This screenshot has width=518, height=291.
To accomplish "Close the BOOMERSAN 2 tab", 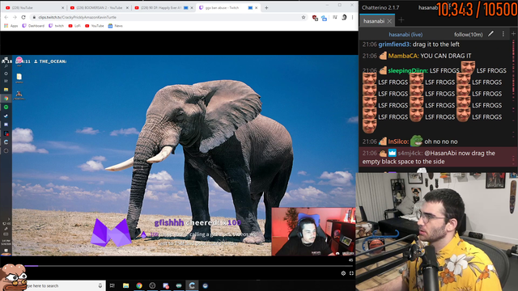I will pyautogui.click(x=127, y=7).
